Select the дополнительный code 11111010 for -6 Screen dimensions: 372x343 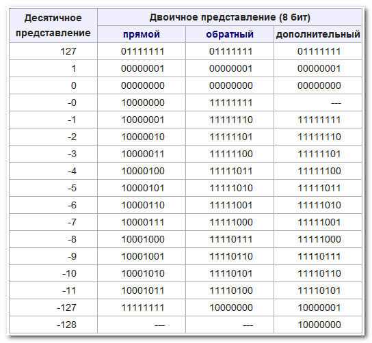tap(319, 205)
